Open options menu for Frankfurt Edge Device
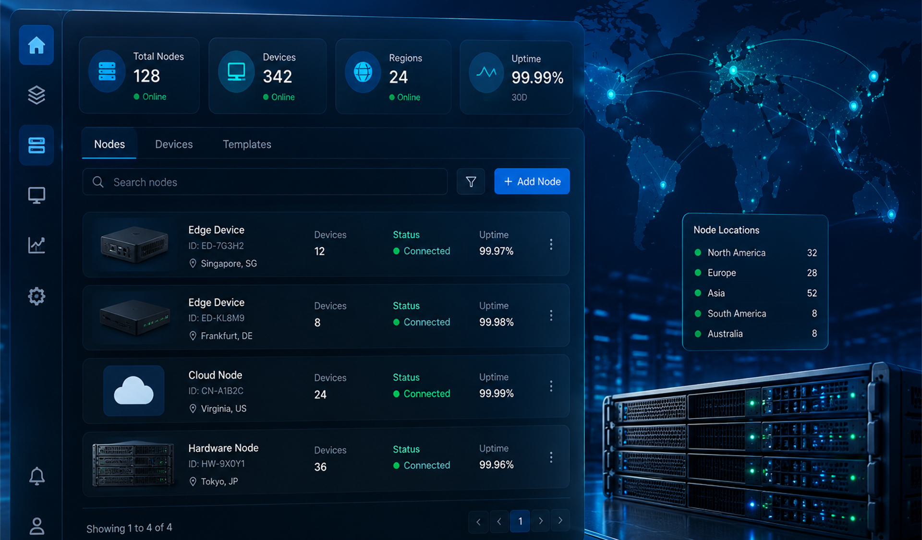Viewport: 922px width, 540px height. pyautogui.click(x=551, y=315)
